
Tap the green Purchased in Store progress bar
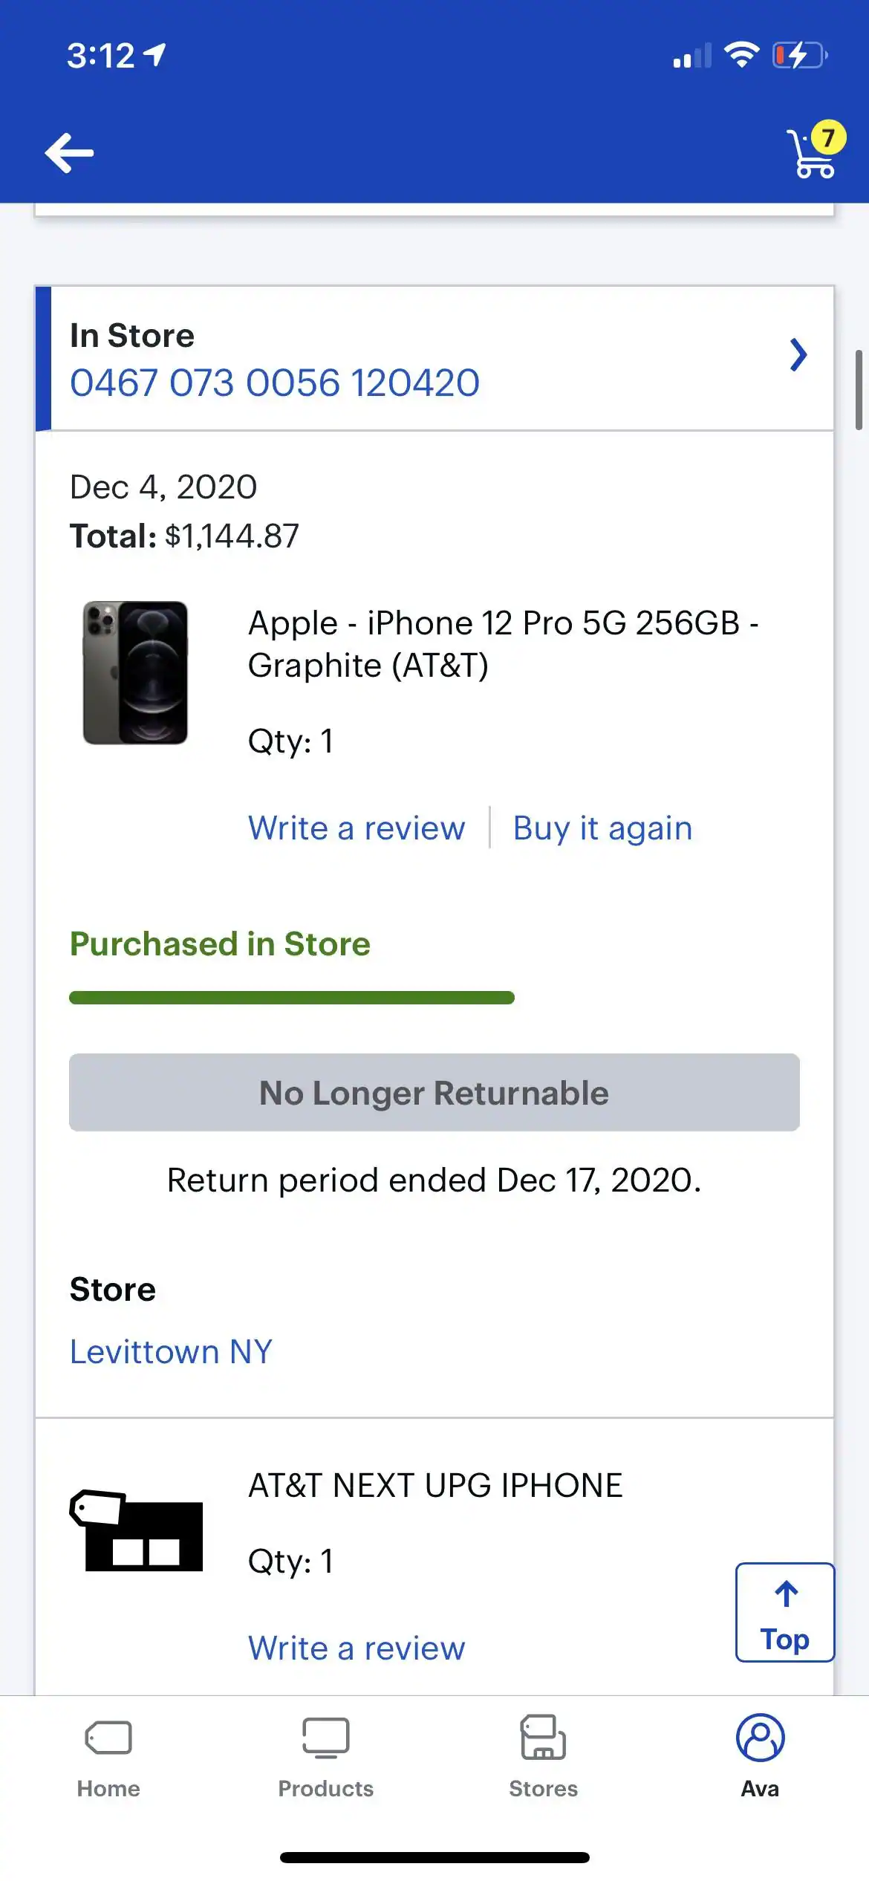291,995
